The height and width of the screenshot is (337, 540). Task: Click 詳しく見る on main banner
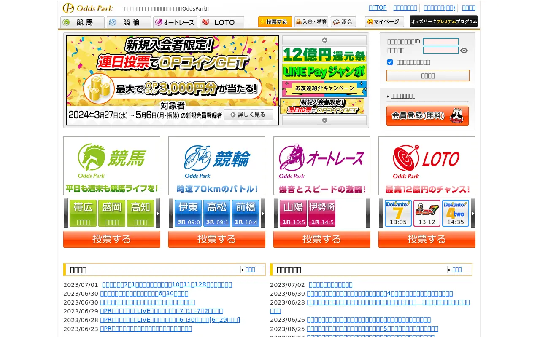tap(248, 115)
